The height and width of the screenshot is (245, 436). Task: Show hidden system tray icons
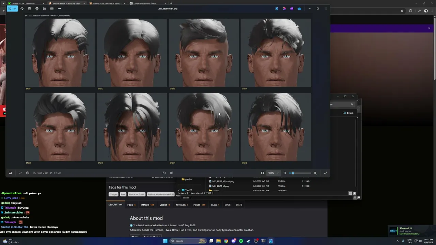point(398,241)
